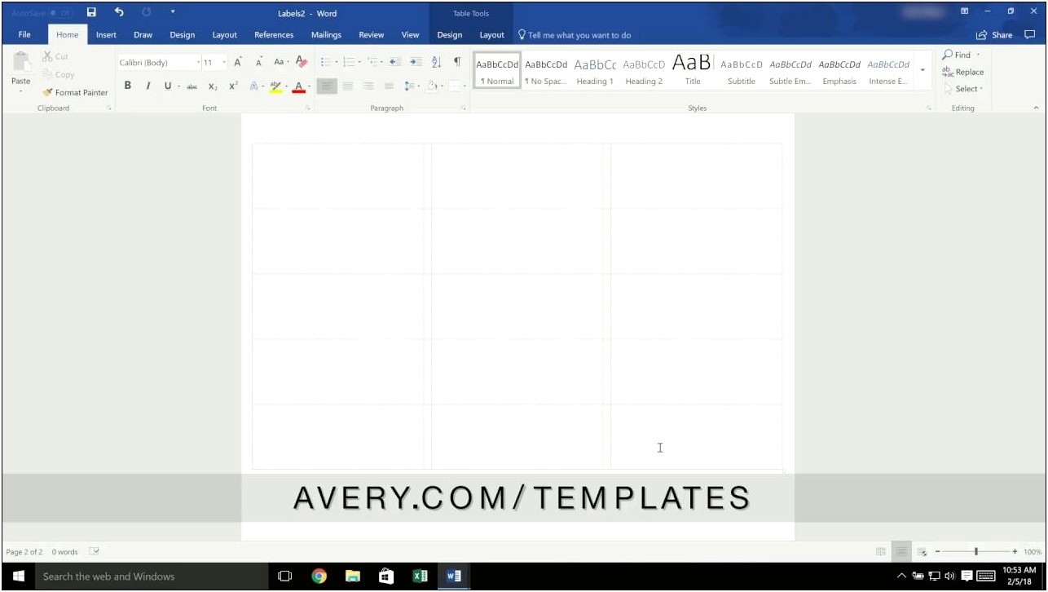
Task: Apply the Title style
Action: pos(693,71)
